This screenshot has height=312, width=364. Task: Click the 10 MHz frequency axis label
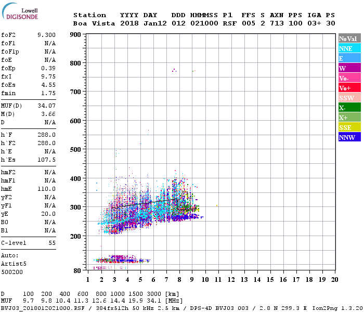205,280
